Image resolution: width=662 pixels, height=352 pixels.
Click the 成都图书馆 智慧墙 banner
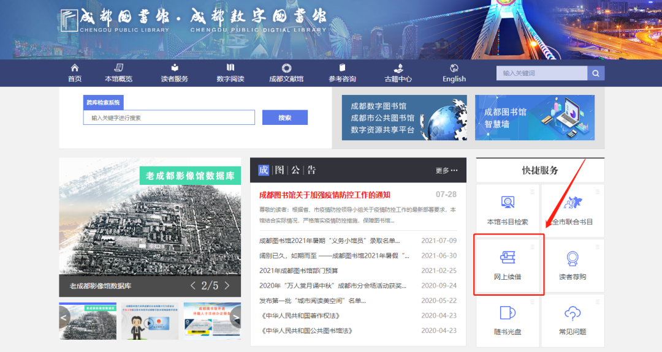[x=535, y=118]
